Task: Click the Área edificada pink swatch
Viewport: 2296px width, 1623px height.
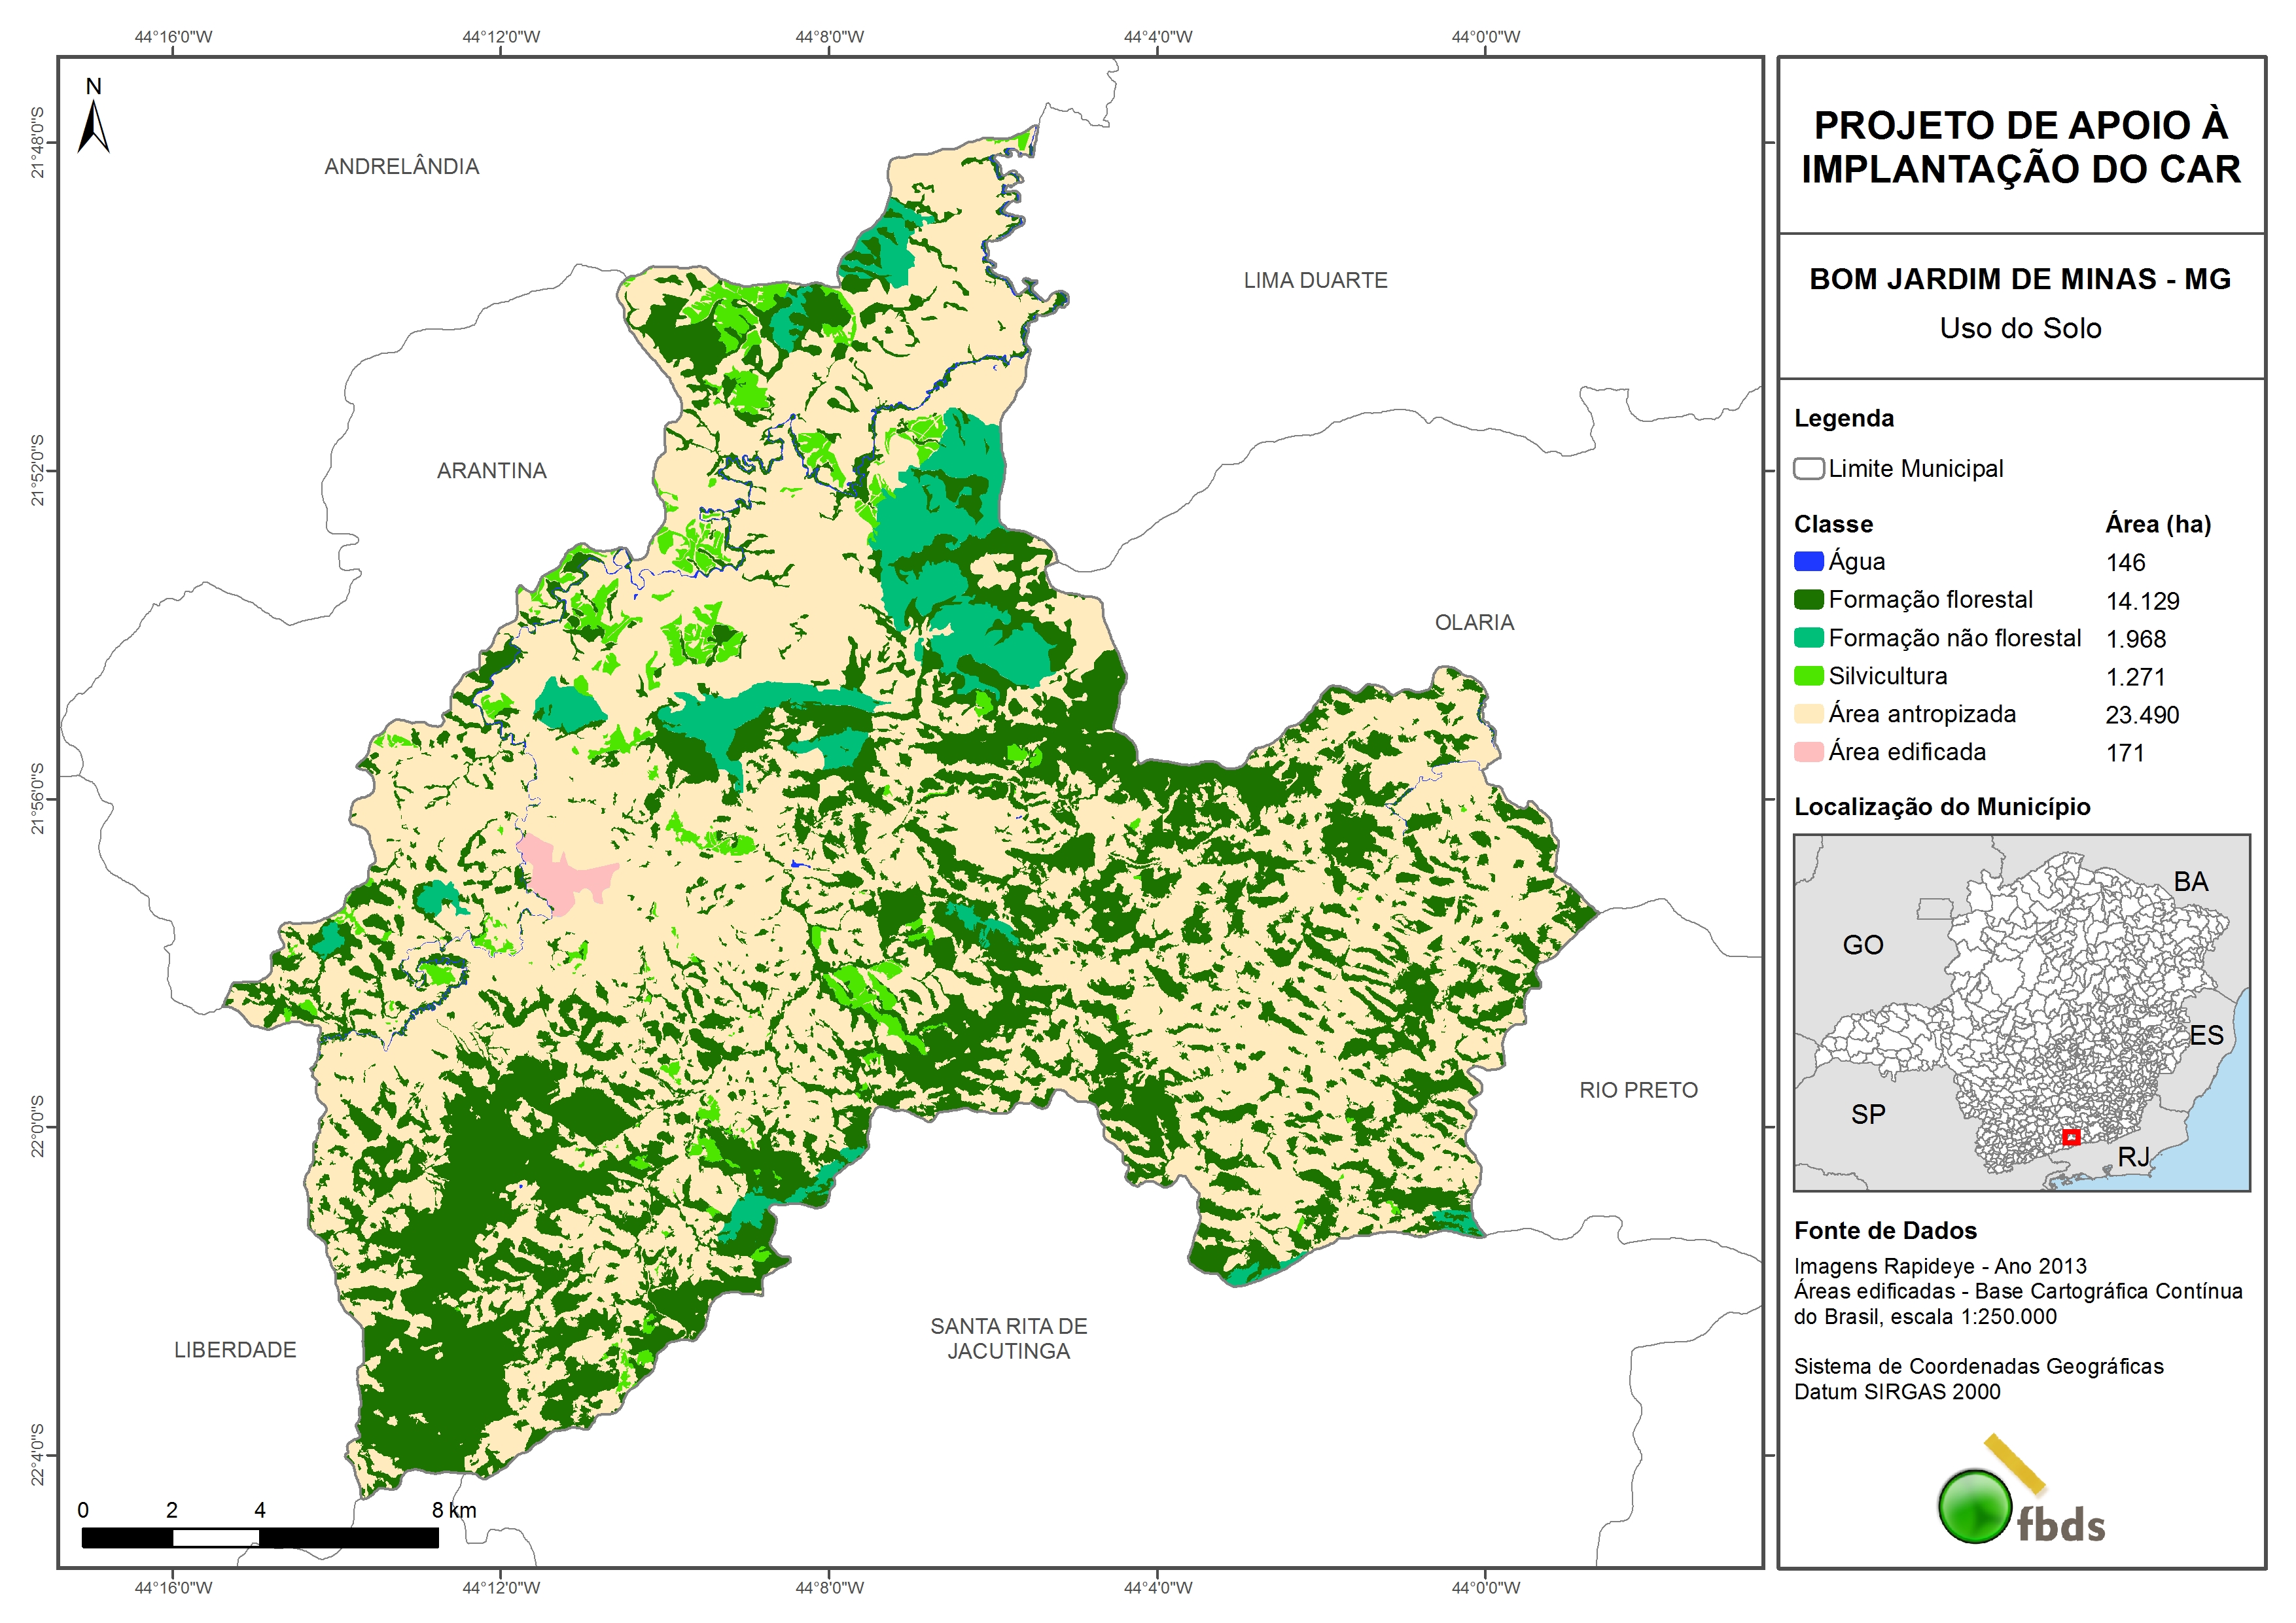Action: (1808, 752)
